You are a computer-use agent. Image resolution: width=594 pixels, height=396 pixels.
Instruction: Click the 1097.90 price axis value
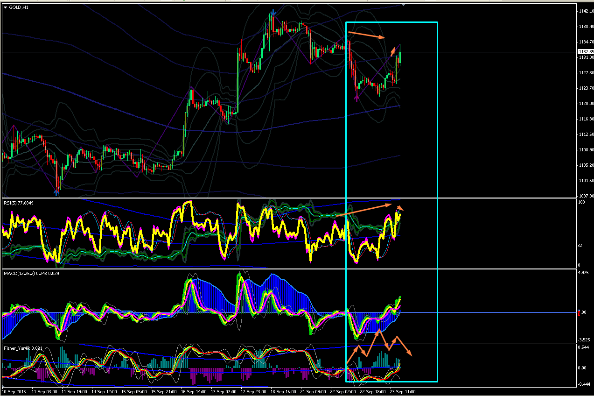point(585,196)
